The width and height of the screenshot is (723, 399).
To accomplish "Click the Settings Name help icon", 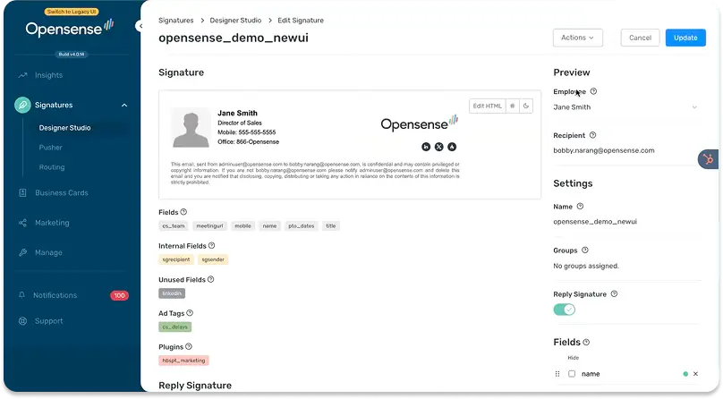I will click(580, 207).
